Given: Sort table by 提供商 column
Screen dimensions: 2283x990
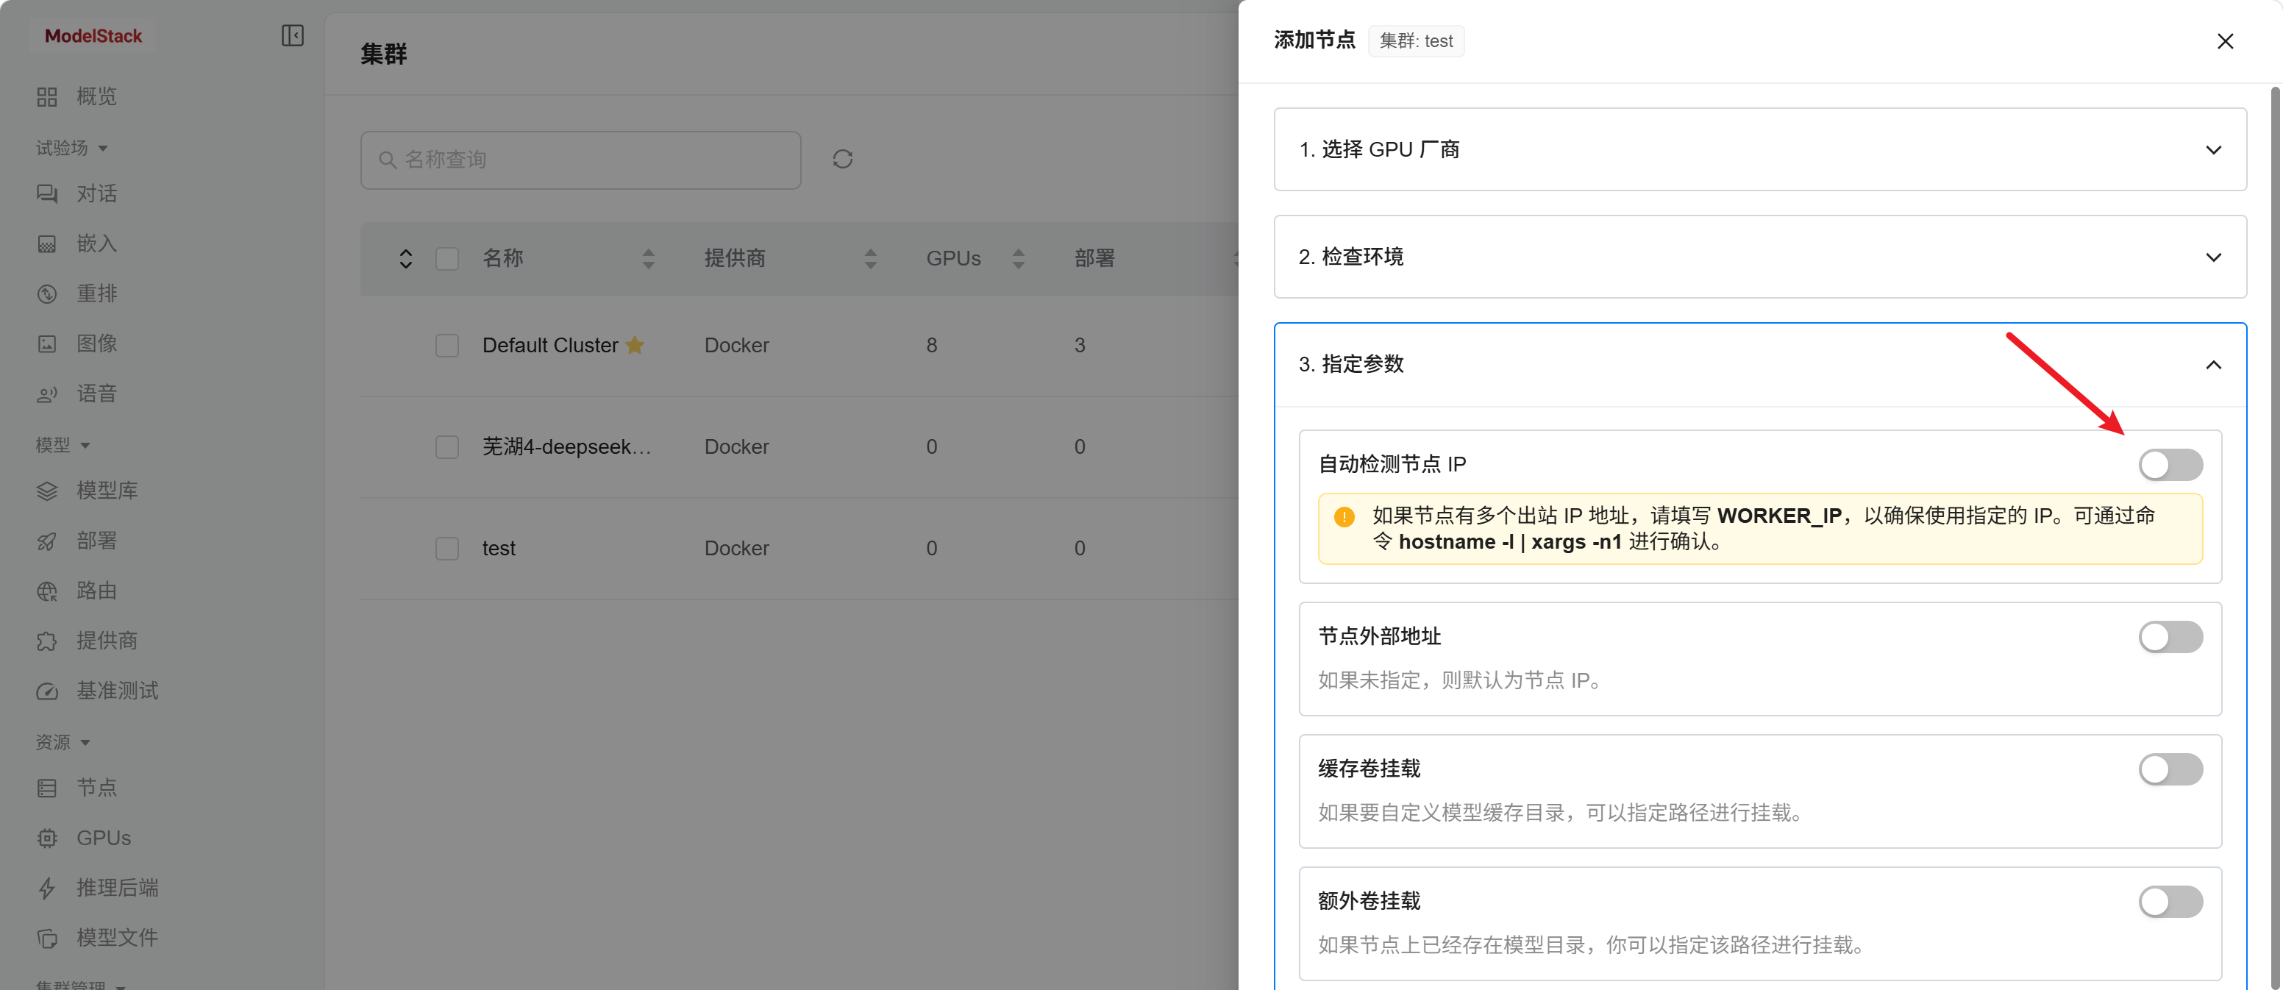Looking at the screenshot, I should [870, 259].
